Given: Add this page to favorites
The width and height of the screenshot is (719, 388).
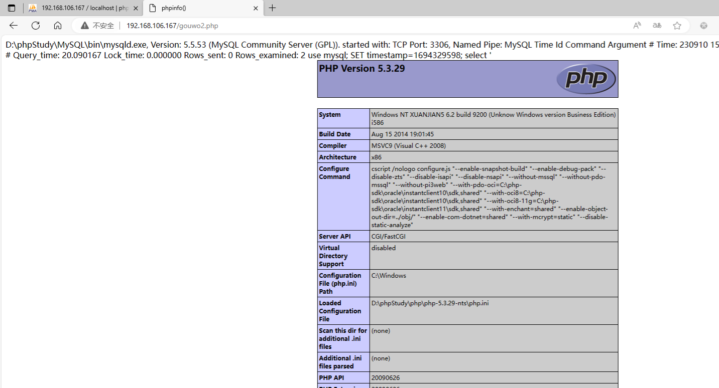Looking at the screenshot, I should click(x=677, y=26).
